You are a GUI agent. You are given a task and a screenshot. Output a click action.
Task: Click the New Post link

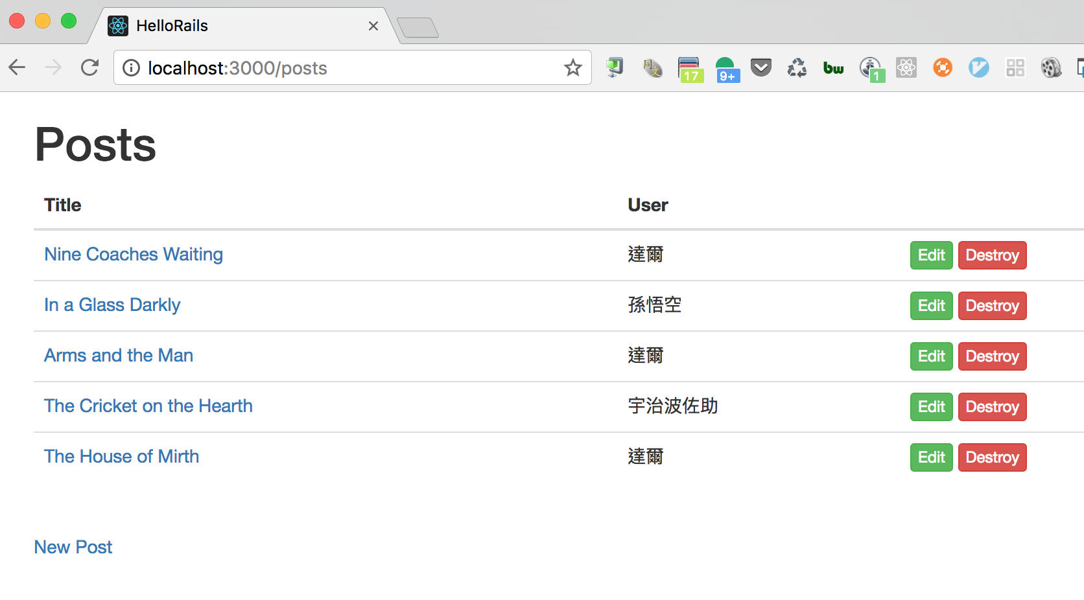73,547
